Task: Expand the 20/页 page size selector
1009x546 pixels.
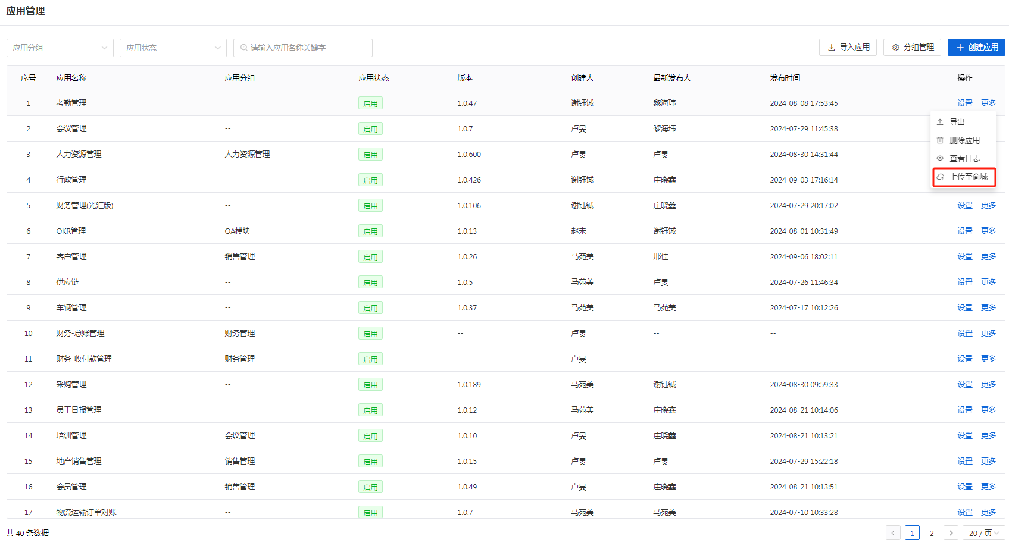Action: tap(983, 533)
